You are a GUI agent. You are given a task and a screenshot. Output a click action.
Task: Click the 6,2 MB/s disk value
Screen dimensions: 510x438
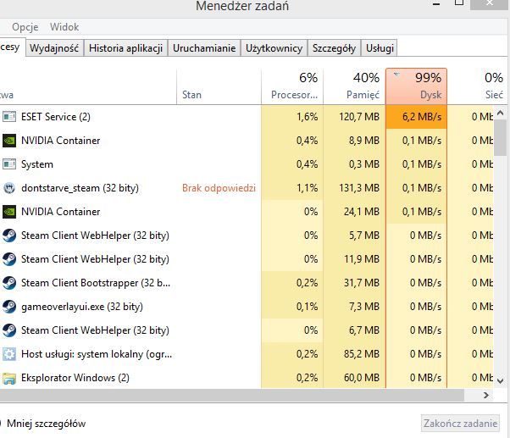[x=422, y=116]
